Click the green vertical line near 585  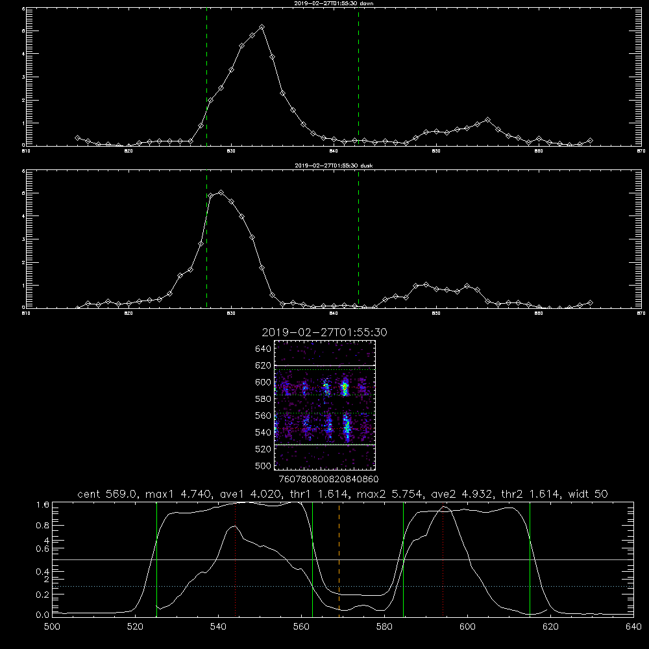pos(403,559)
